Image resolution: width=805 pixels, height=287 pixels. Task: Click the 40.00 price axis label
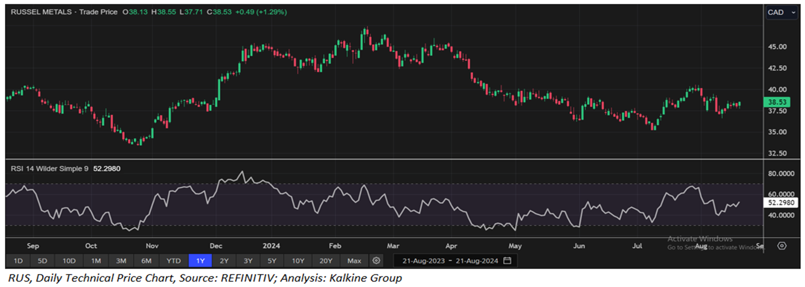pyautogui.click(x=777, y=89)
